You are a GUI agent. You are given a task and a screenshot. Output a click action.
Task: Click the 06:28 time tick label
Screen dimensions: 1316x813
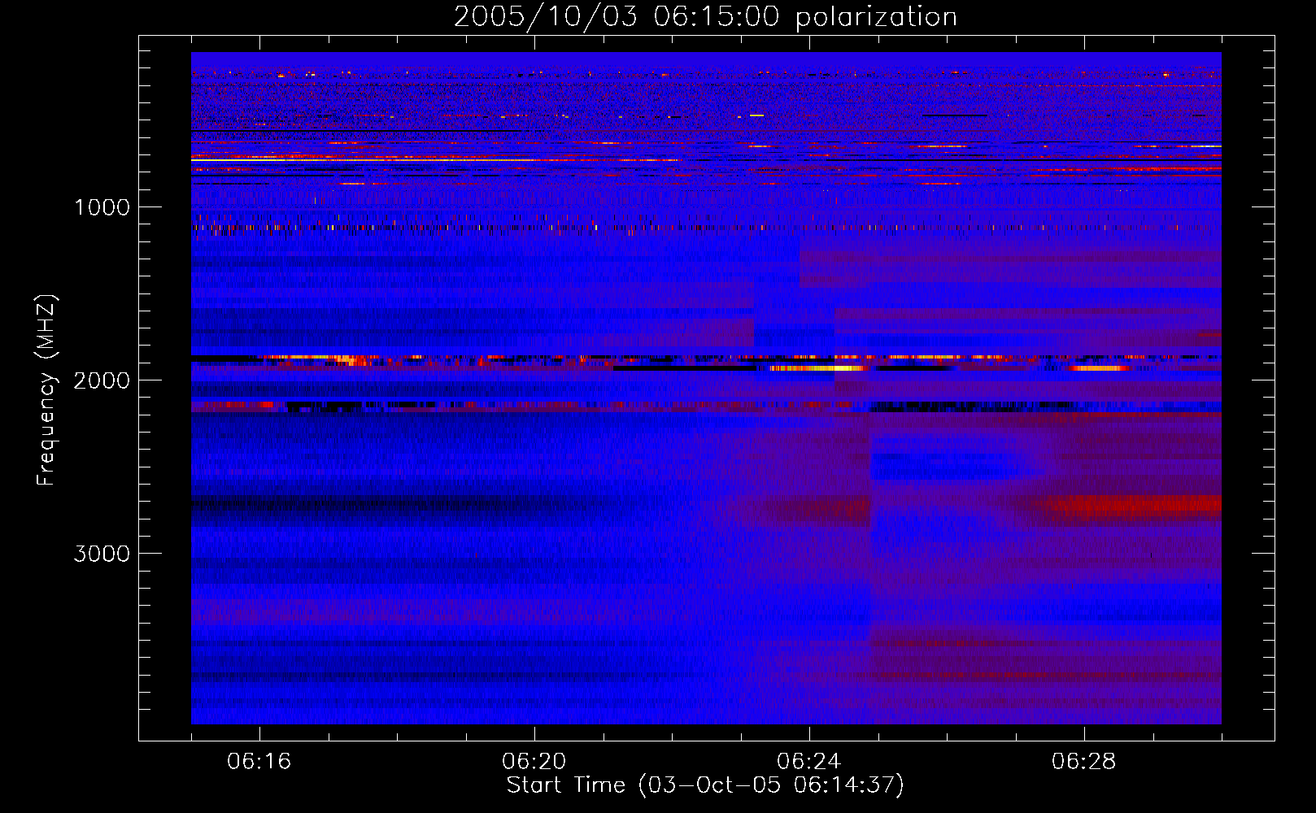(1084, 762)
